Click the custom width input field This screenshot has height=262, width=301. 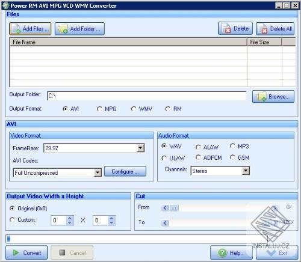coord(58,221)
